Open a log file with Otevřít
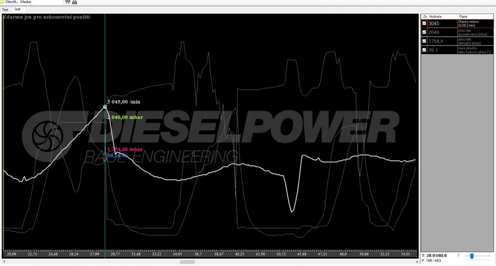The height and width of the screenshot is (266, 496). (10, 2)
